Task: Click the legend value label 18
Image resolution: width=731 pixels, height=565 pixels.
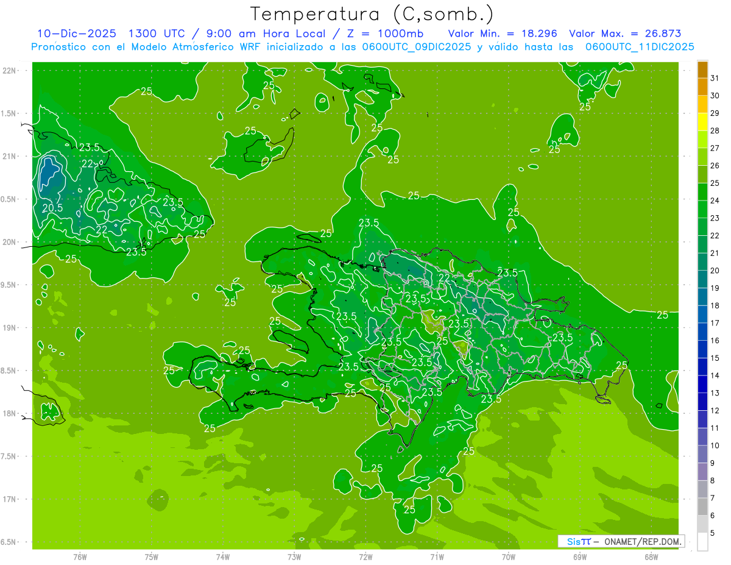Action: point(715,305)
